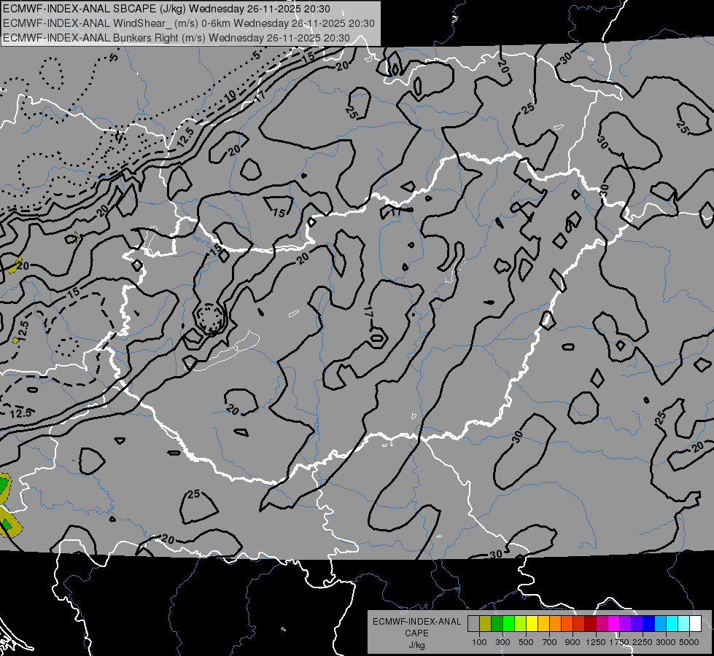The image size is (714, 656).
Task: Click the SBCAPE title line in header
Action: (167, 9)
